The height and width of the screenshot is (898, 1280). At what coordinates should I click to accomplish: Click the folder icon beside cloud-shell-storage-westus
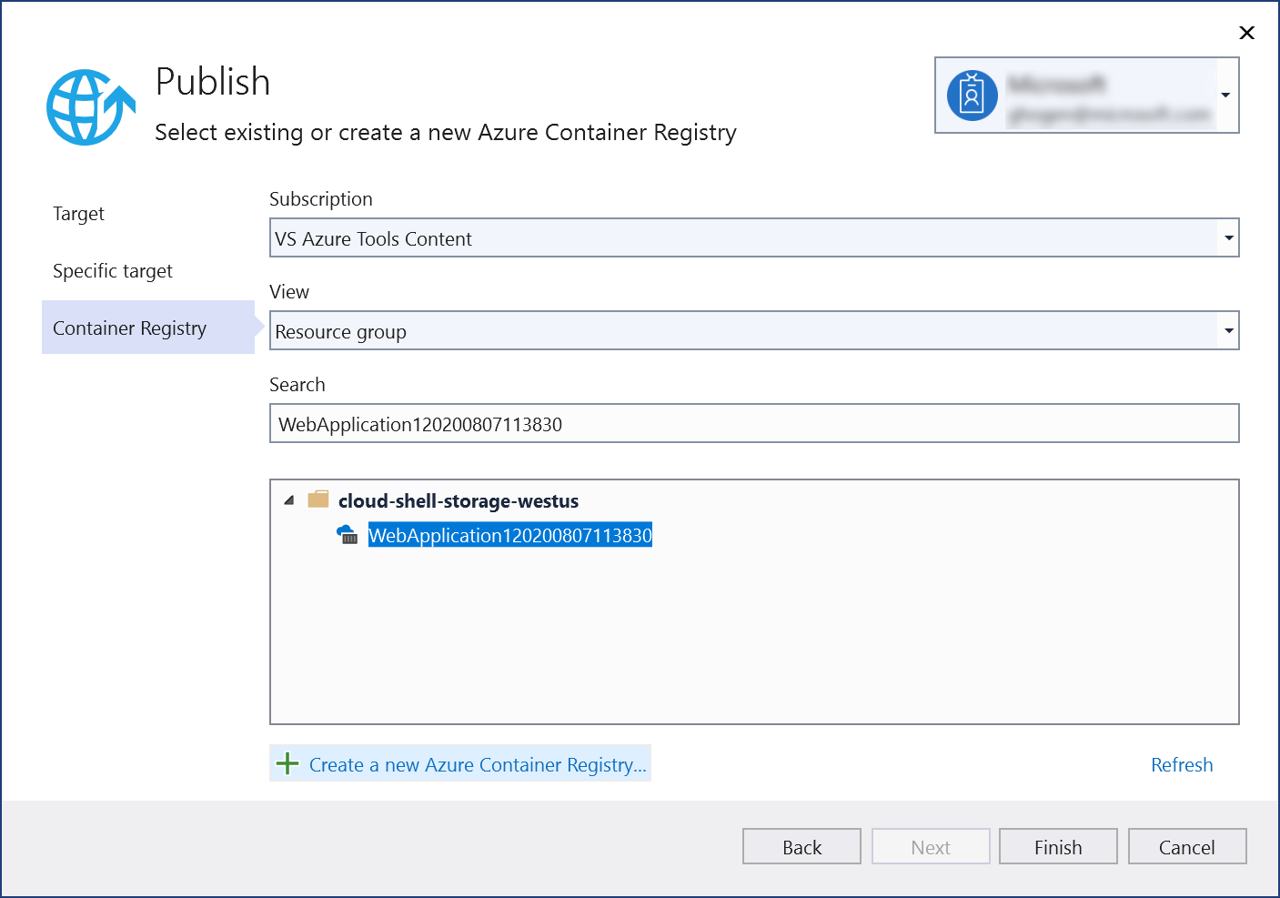[x=318, y=499]
